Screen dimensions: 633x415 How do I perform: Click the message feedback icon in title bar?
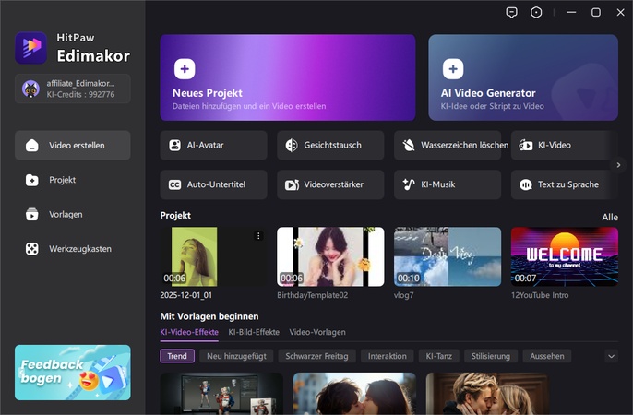click(x=512, y=13)
